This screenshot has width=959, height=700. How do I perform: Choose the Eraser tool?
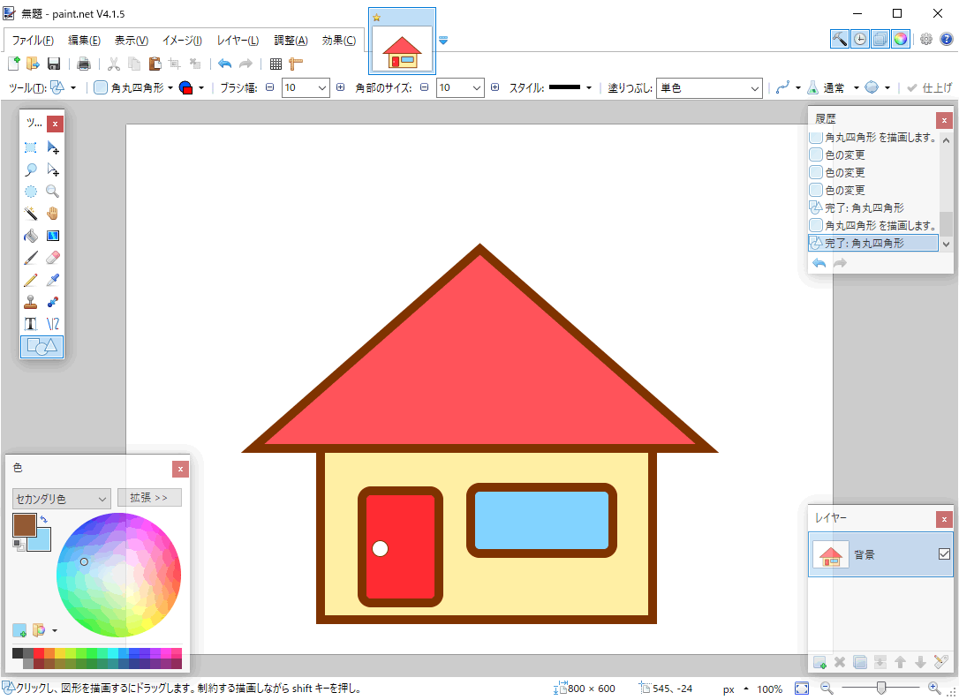point(52,258)
